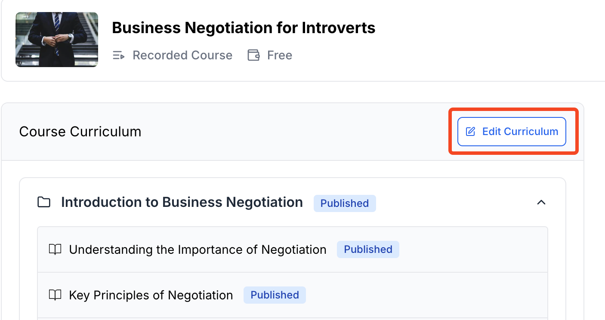Click the Free price label
This screenshot has width=605, height=320.
[x=279, y=55]
